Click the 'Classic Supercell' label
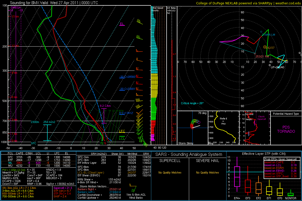 (262, 118)
